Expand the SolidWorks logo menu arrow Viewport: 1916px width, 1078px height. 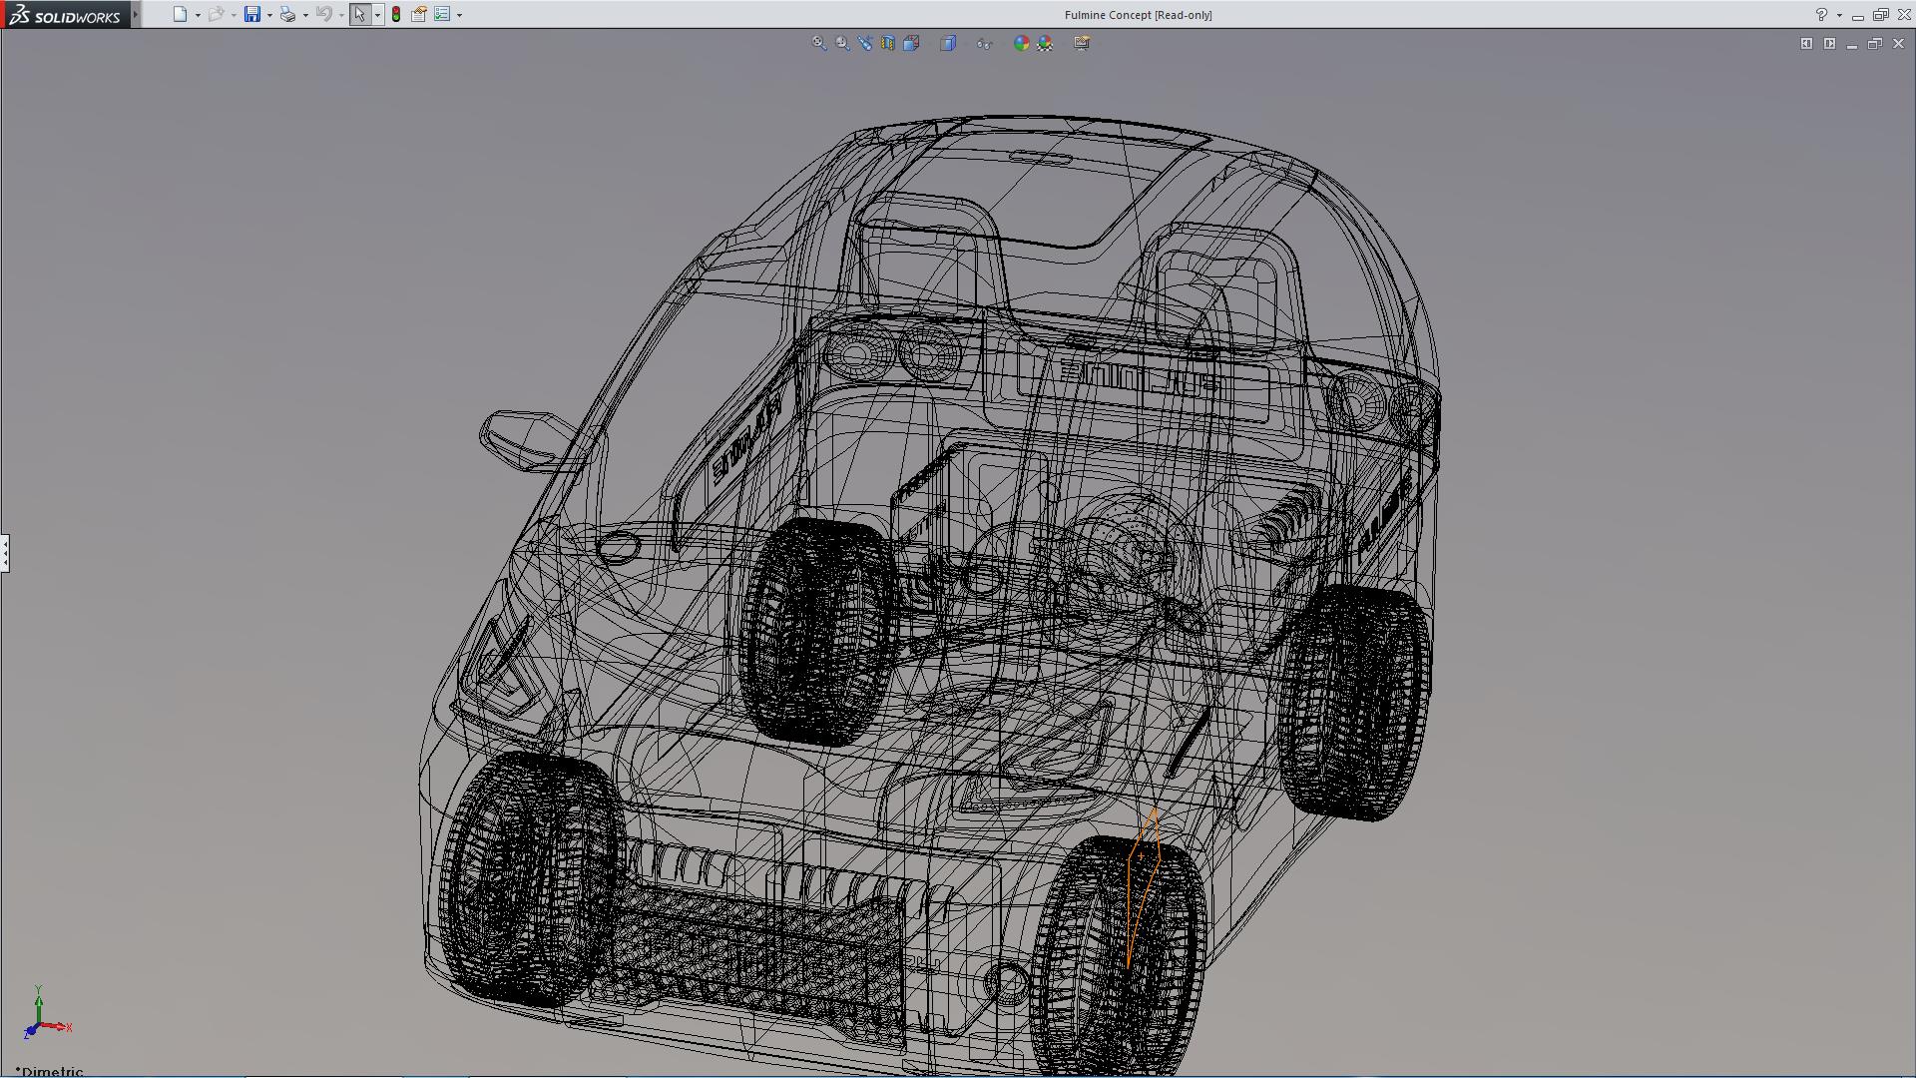pyautogui.click(x=136, y=14)
